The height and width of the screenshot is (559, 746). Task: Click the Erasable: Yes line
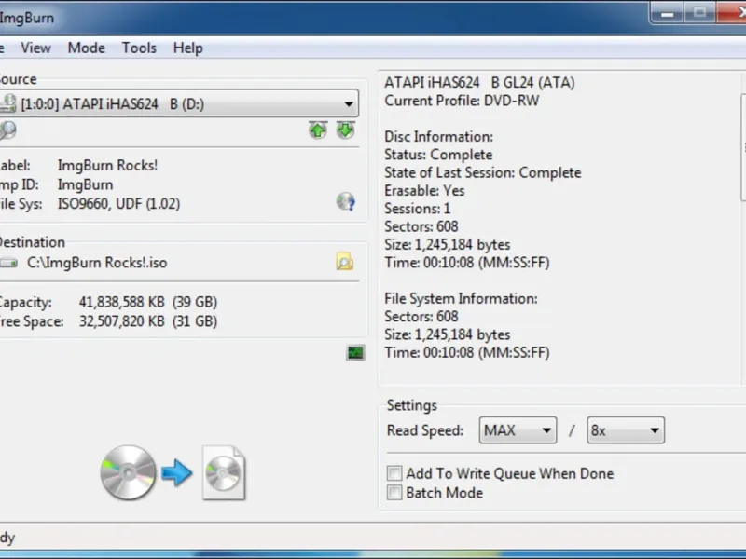(x=424, y=191)
